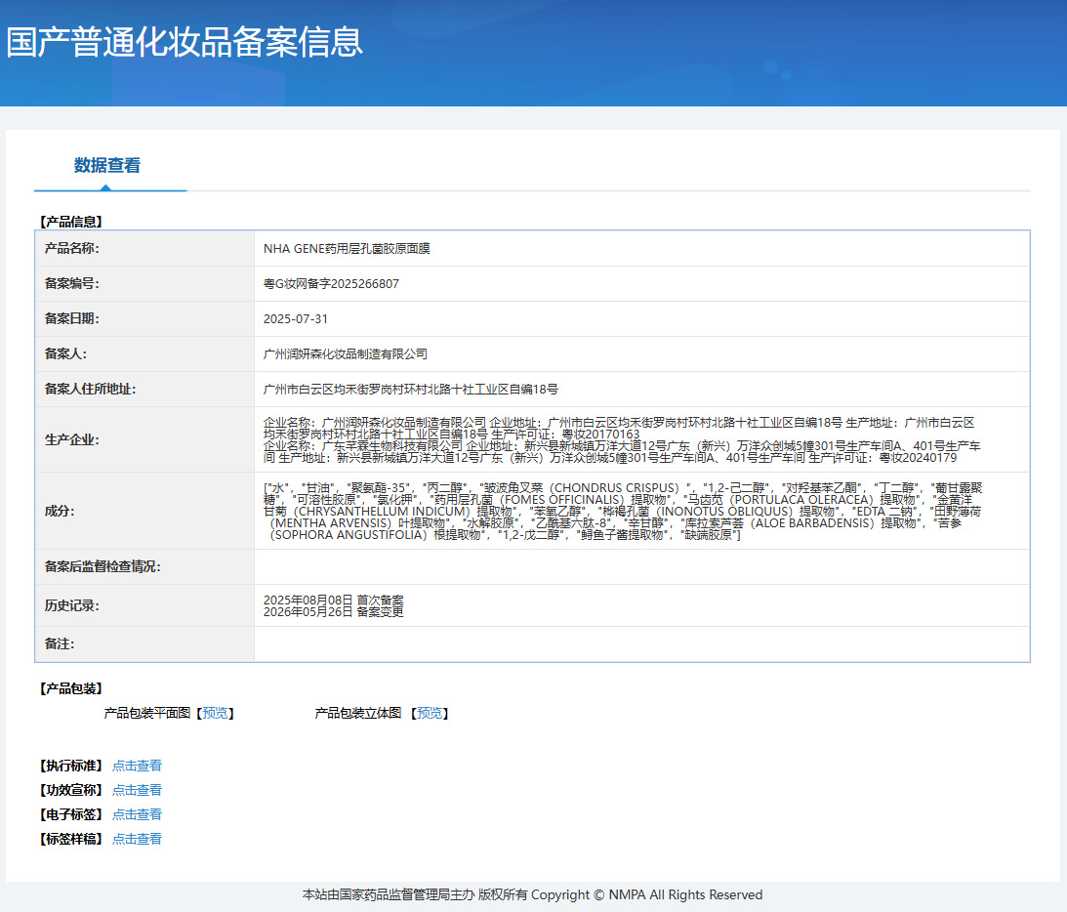
Task: Click the 备案后监督检查情况 row label
Action: 103,567
